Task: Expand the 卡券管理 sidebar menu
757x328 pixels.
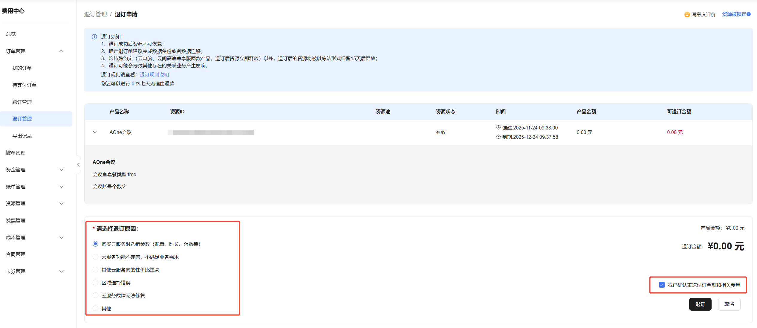Action: pyautogui.click(x=61, y=271)
